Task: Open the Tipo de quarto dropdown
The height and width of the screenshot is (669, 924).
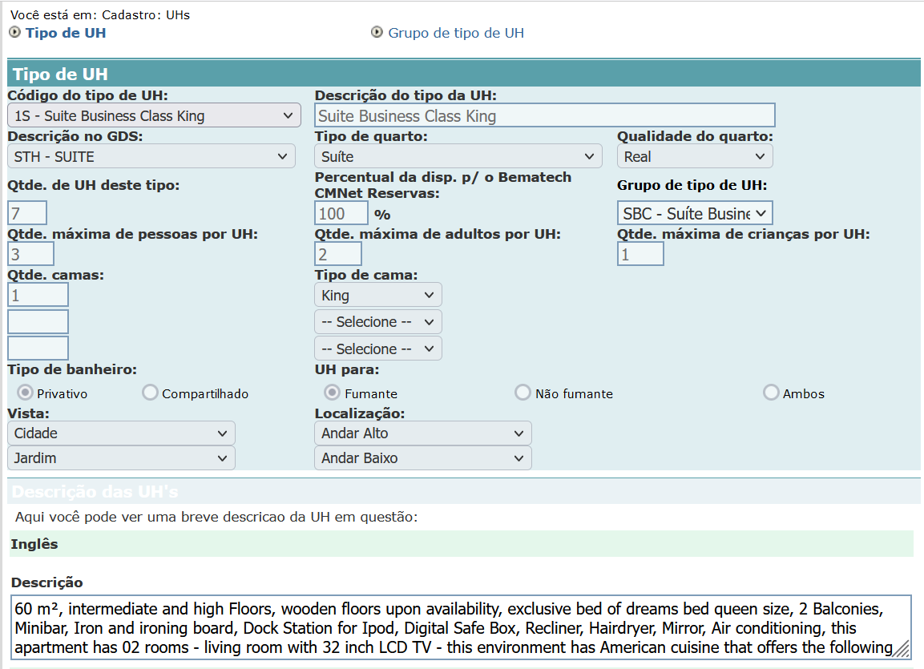Action: (458, 157)
